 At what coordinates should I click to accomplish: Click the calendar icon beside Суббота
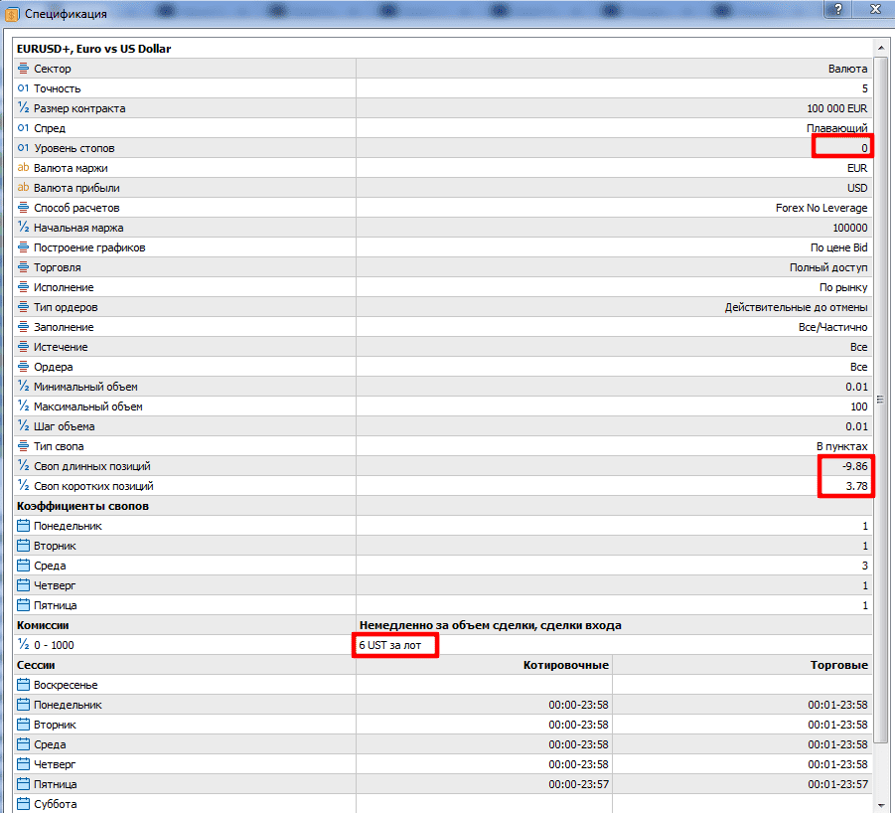pos(23,804)
